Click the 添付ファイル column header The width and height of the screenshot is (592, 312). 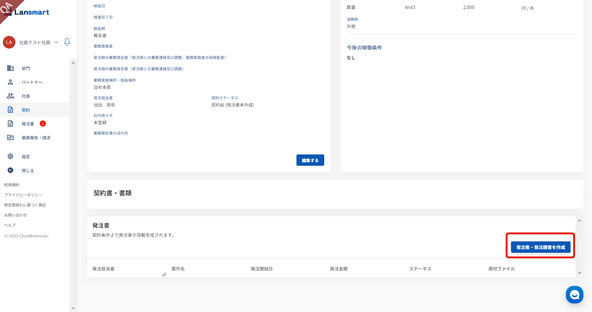click(x=501, y=269)
